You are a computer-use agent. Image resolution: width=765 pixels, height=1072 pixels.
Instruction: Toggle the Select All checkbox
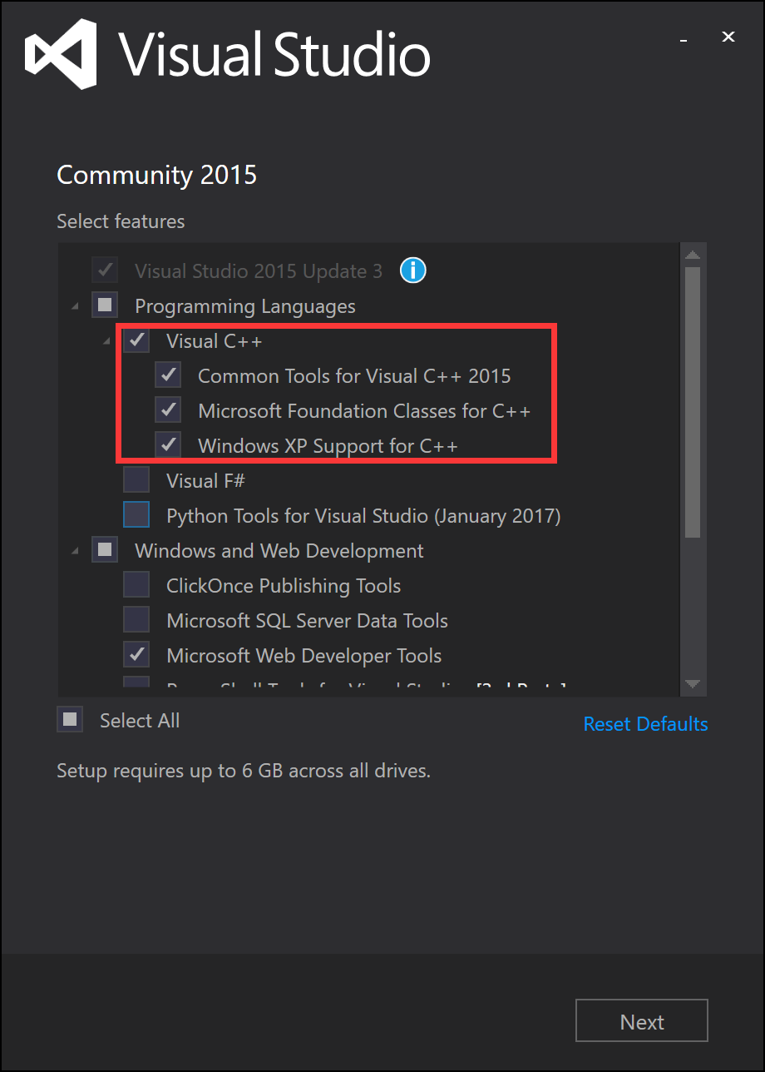click(70, 719)
